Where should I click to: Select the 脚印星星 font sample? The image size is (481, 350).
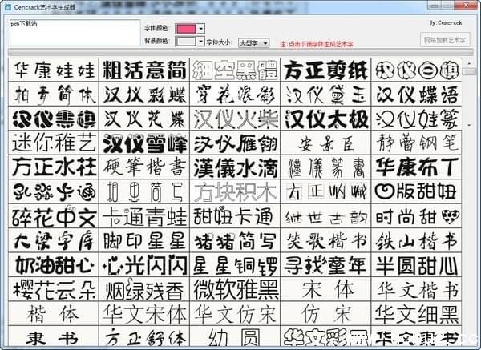[x=144, y=240]
